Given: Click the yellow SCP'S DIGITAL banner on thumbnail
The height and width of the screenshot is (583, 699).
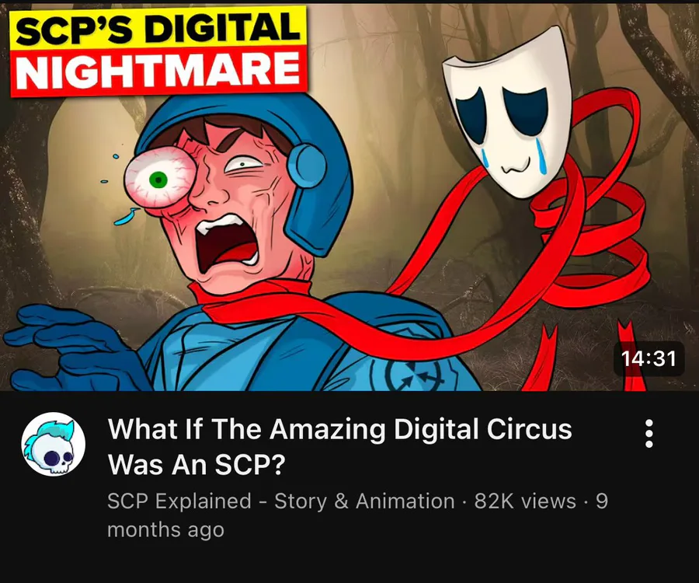Looking at the screenshot, I should (x=158, y=28).
